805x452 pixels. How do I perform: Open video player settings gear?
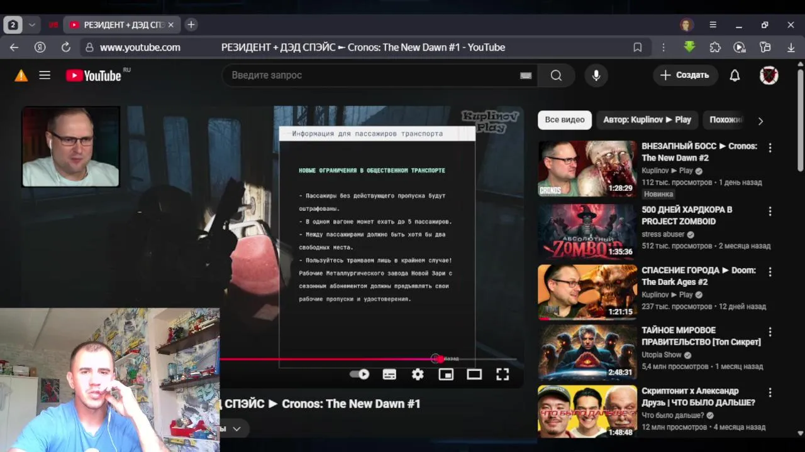[x=418, y=374]
